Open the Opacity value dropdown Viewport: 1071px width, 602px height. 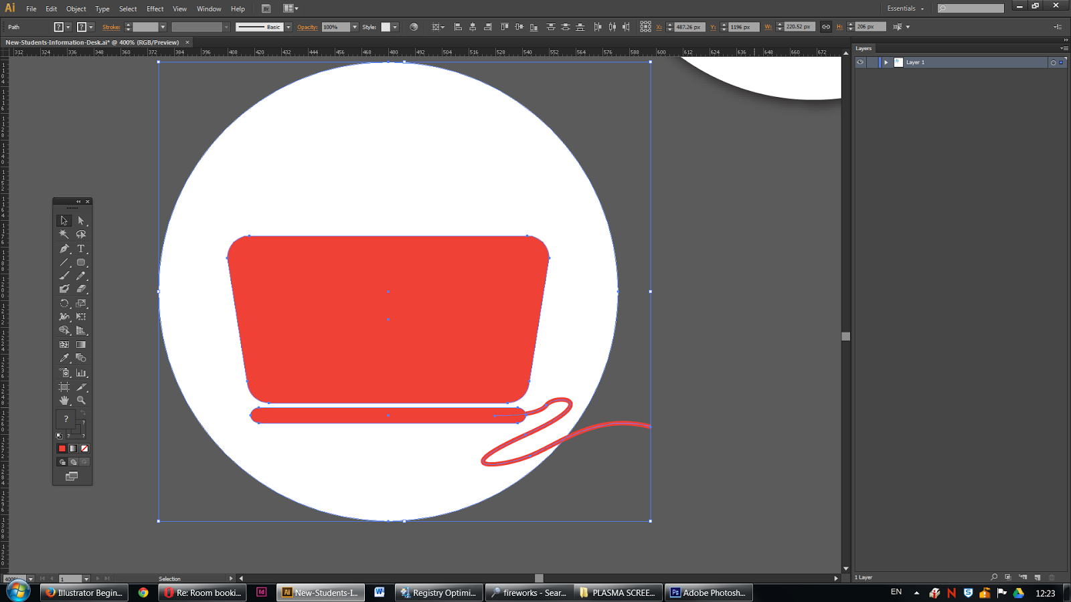(354, 27)
